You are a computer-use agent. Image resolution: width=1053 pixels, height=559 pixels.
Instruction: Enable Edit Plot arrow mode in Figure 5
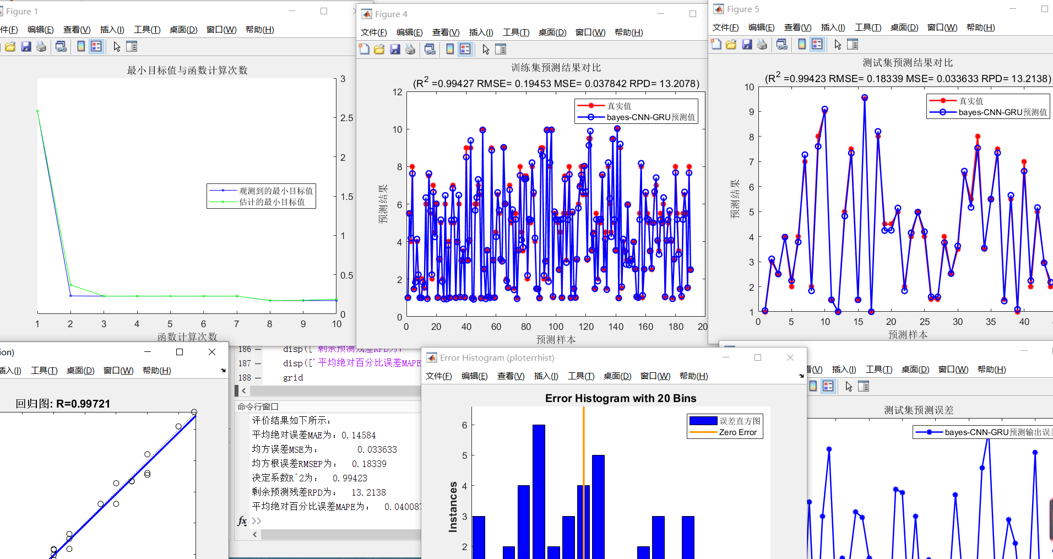click(x=838, y=44)
